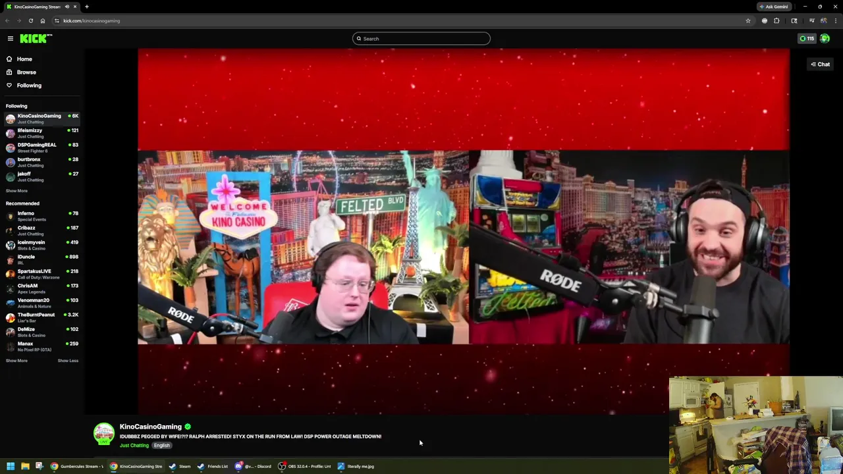The width and height of the screenshot is (843, 474).
Task: Open the burtbronx channel
Action: point(42,162)
